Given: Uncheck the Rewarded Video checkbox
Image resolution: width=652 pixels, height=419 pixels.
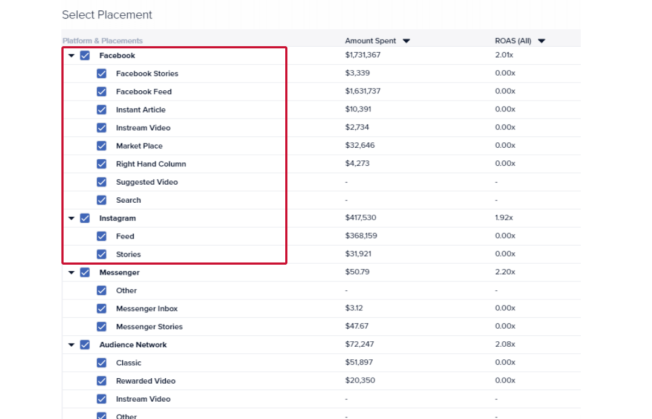Looking at the screenshot, I should (x=102, y=380).
